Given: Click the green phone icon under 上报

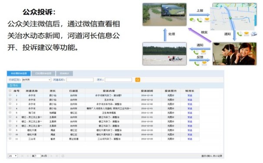Looking at the screenshot, I should pyautogui.click(x=200, y=20).
